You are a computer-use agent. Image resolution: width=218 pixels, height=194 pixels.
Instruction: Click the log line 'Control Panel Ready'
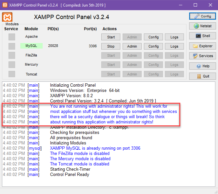69,174
